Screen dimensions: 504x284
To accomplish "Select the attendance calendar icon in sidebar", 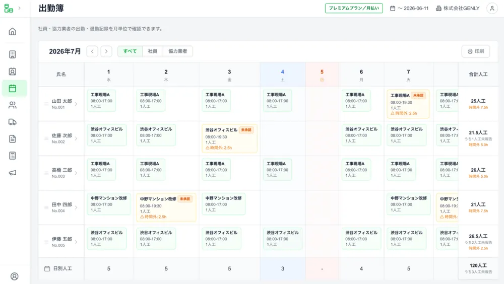I will click(x=13, y=88).
